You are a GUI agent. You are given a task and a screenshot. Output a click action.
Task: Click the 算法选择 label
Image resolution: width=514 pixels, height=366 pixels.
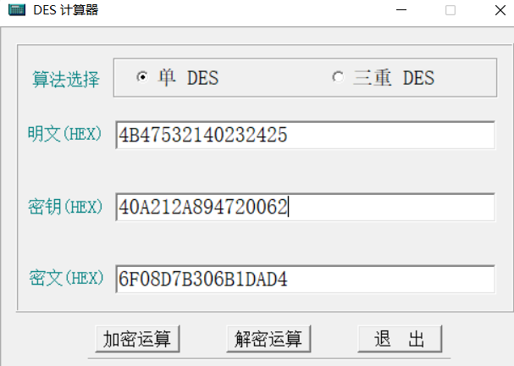(x=65, y=79)
